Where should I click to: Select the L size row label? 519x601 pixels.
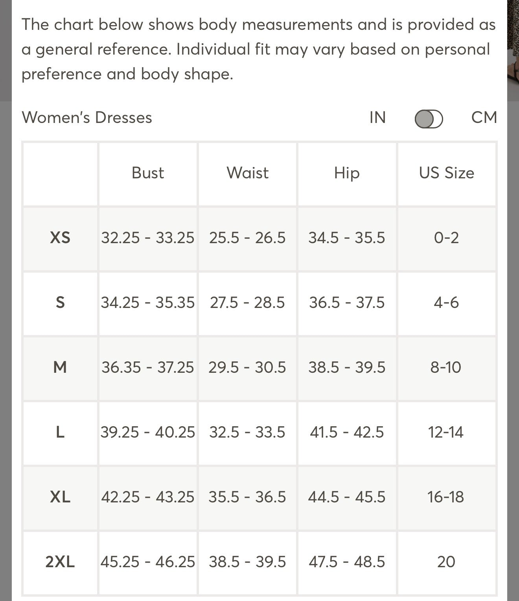coord(60,432)
